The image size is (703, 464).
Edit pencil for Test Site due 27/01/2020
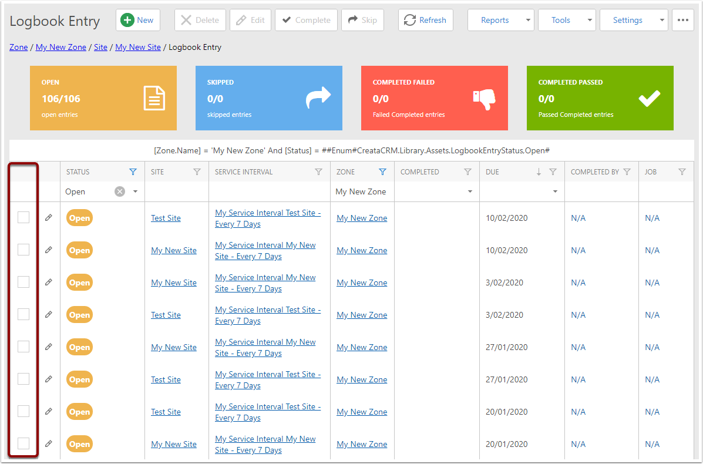click(x=48, y=379)
